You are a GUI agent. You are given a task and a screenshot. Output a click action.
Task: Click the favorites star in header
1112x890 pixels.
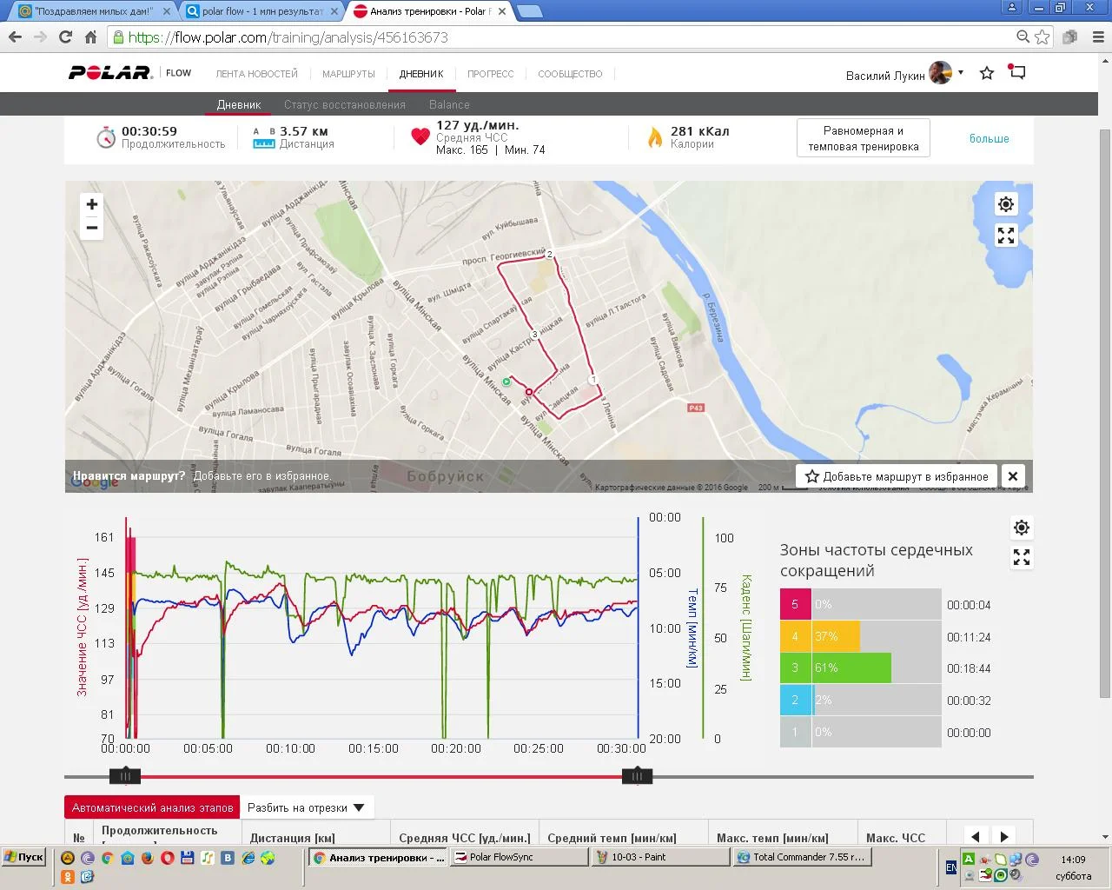pos(987,74)
